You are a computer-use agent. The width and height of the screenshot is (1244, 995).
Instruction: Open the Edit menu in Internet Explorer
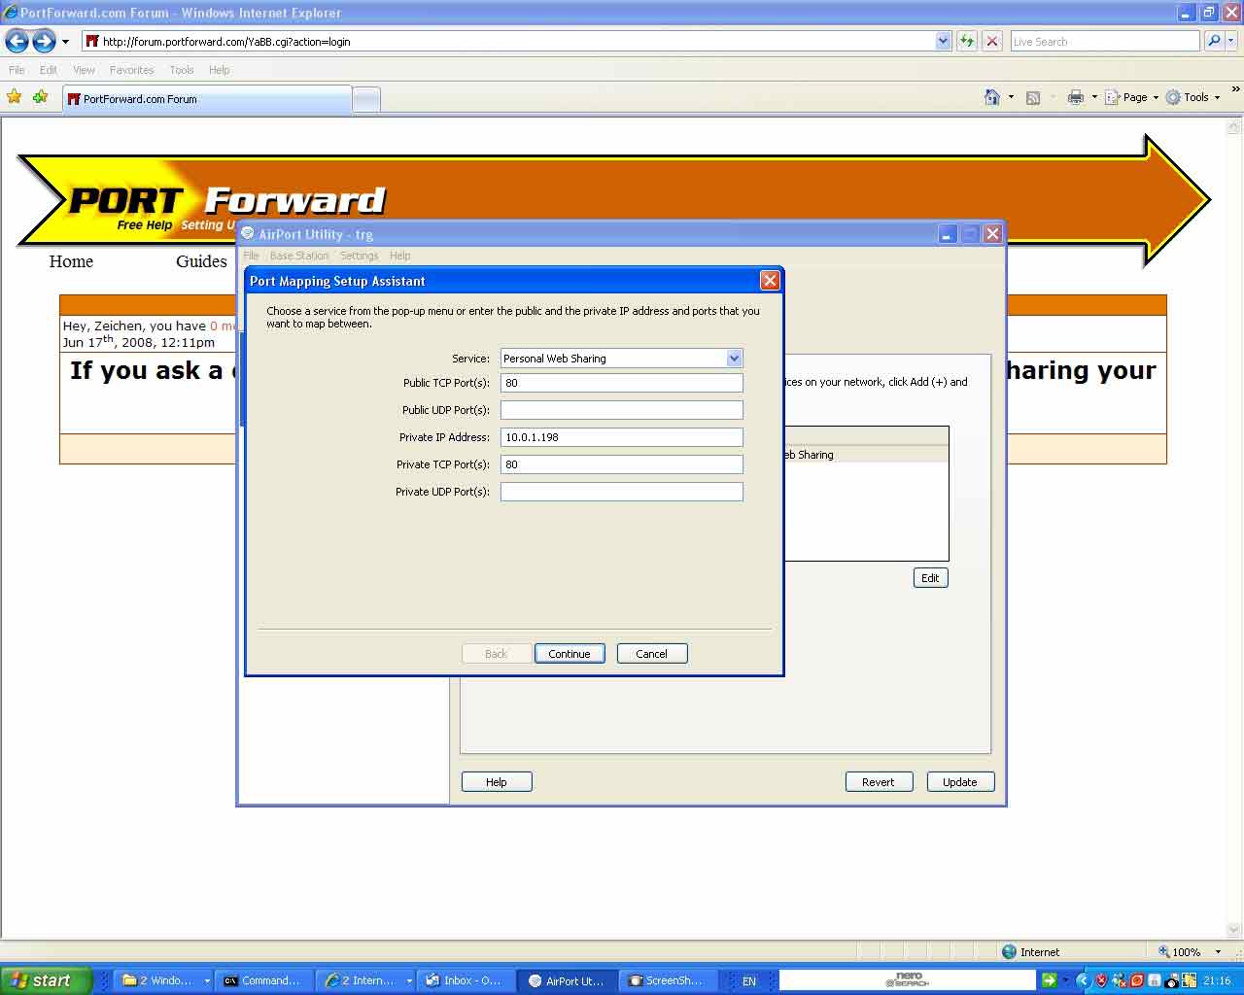[x=49, y=70]
